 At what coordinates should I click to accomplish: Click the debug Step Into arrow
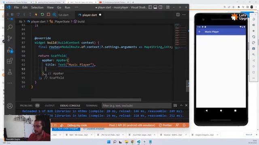coord(24,14)
